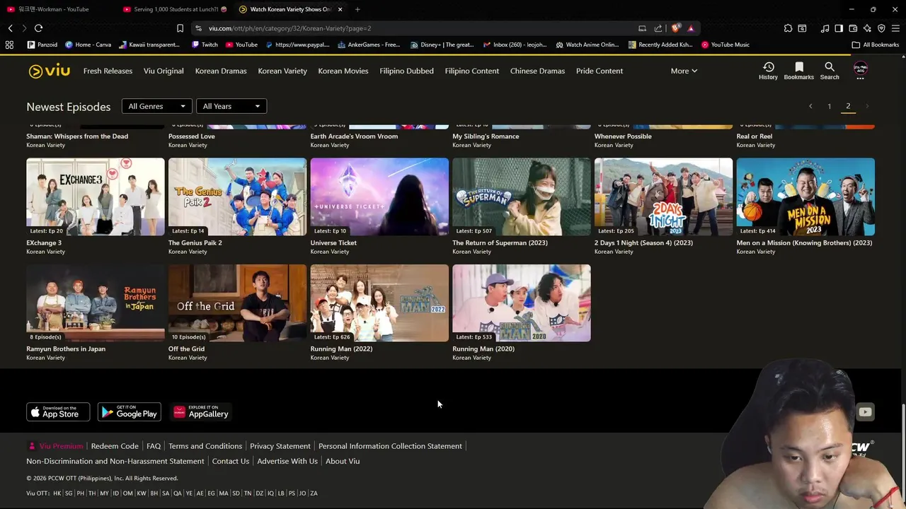Open Korean Dramas category

[x=221, y=71]
